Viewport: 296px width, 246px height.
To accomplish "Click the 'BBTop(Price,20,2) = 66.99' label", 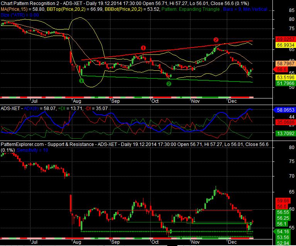I will point(75,9).
